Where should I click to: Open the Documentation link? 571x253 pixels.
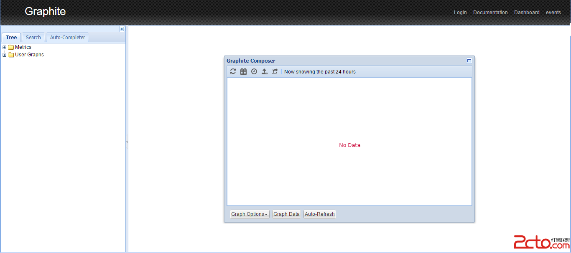tap(490, 13)
